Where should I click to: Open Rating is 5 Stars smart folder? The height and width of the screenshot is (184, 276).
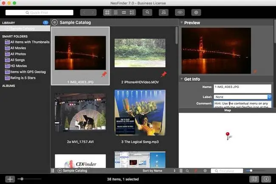[x=20, y=78]
